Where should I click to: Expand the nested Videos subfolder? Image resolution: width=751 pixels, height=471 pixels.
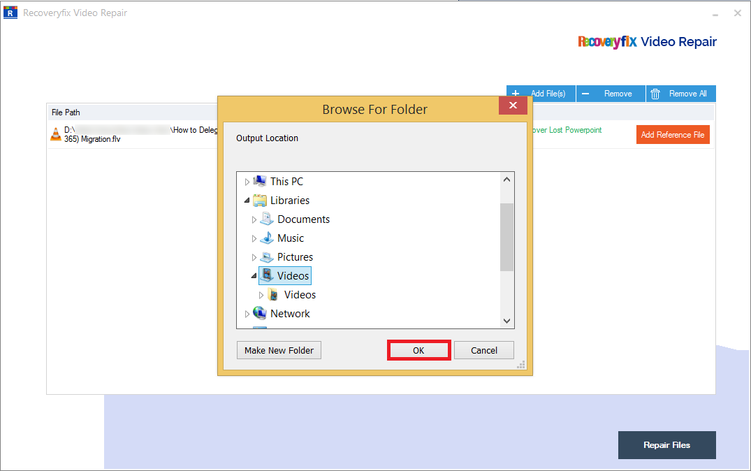coord(261,295)
